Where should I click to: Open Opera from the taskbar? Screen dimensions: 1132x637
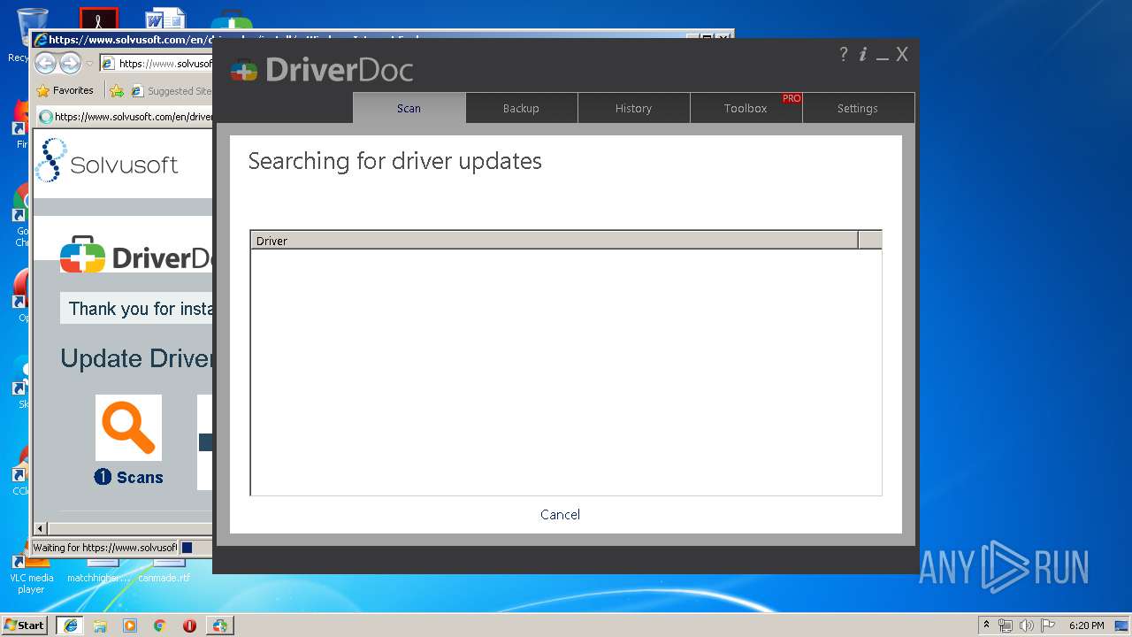click(x=189, y=625)
